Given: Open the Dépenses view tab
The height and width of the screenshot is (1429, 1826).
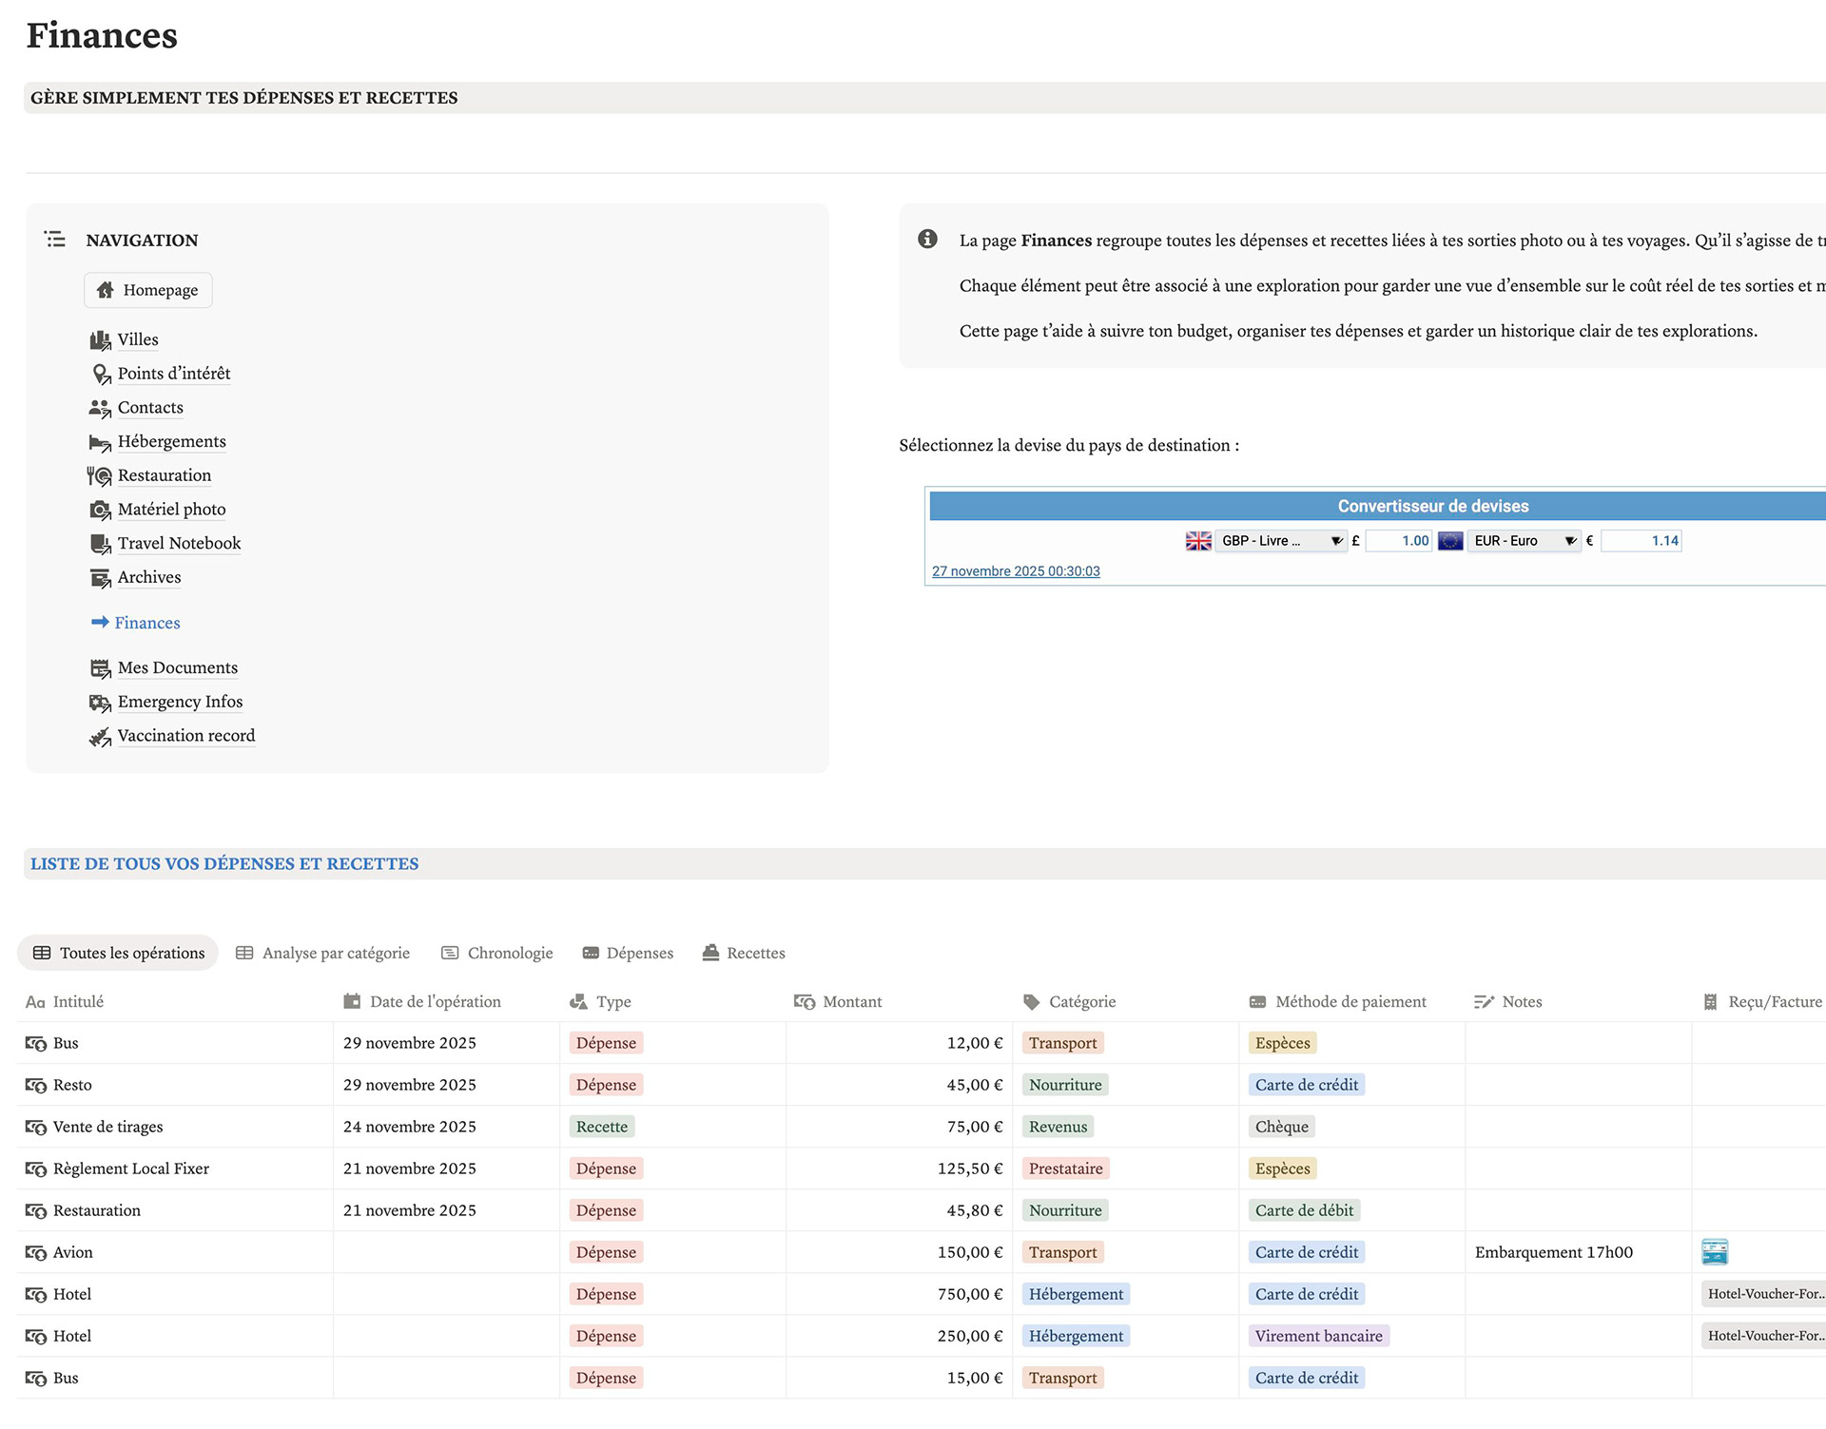Looking at the screenshot, I should coord(628,953).
